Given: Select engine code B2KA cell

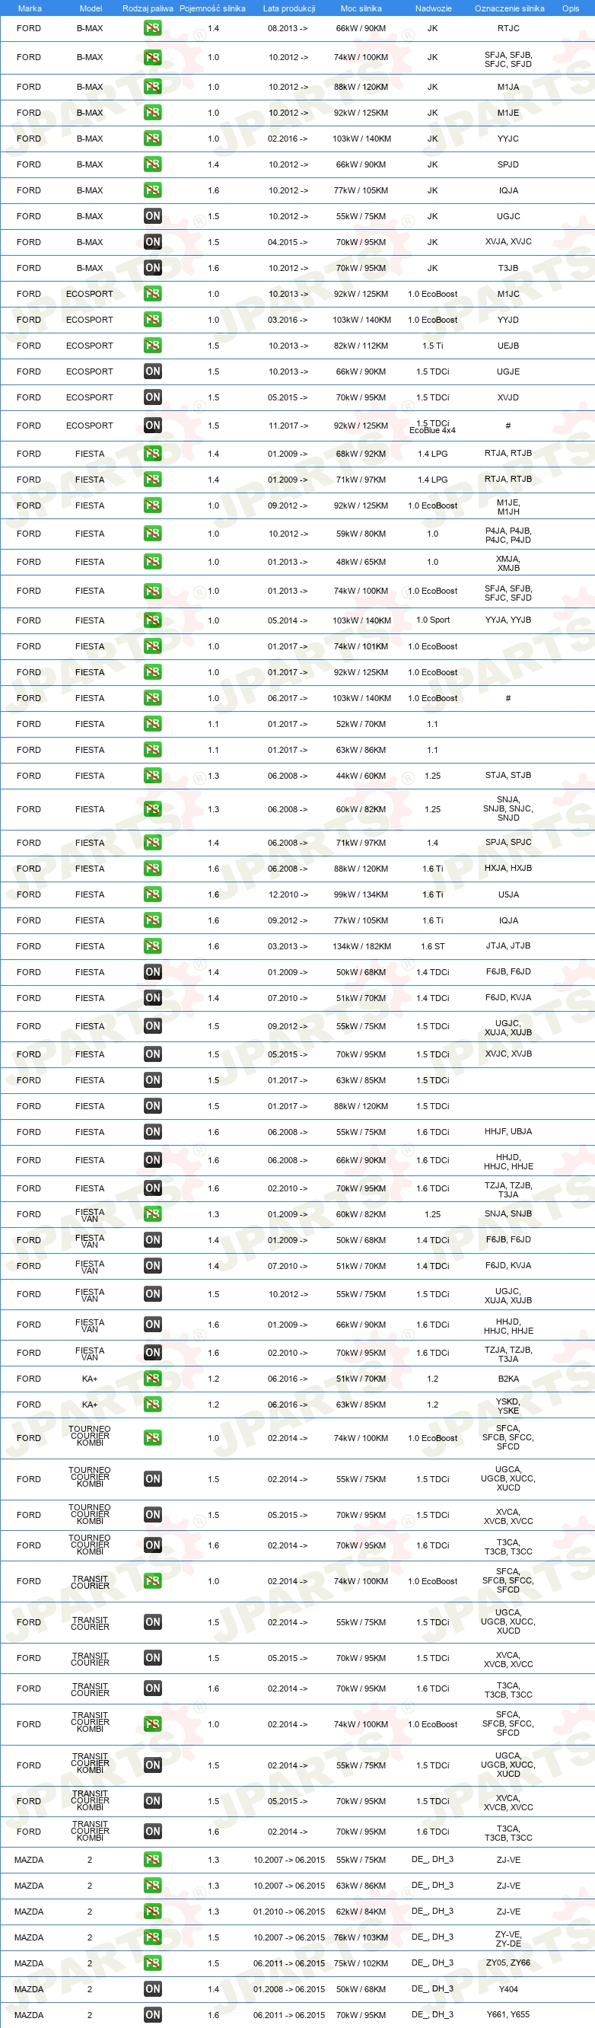Looking at the screenshot, I should pos(508,1379).
